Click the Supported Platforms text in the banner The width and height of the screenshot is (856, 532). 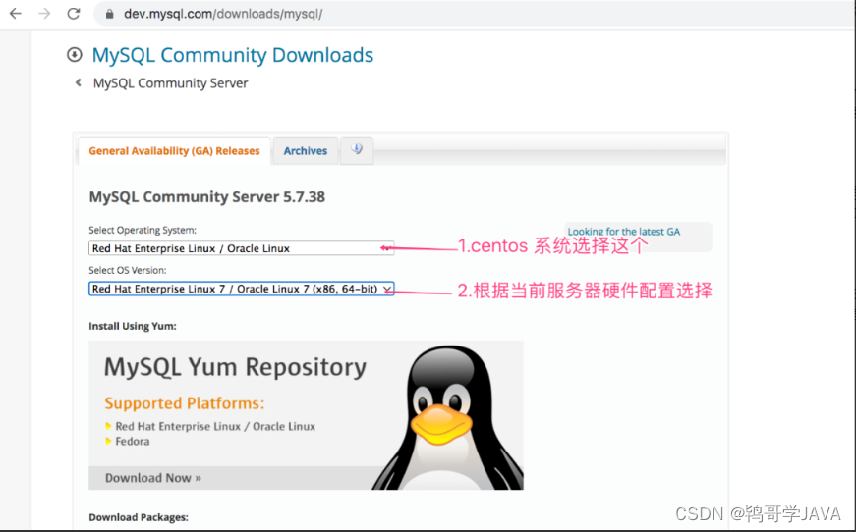point(185,403)
